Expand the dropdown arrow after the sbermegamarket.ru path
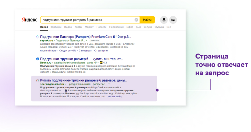 [x=109, y=84]
